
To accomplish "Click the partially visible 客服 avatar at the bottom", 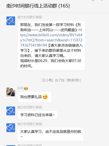I will (11, 145).
